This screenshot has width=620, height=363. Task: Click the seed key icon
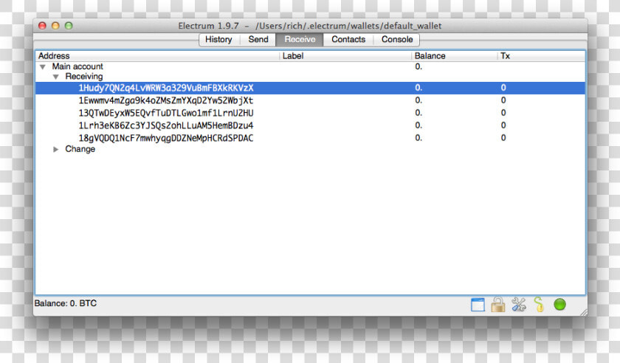tap(539, 305)
